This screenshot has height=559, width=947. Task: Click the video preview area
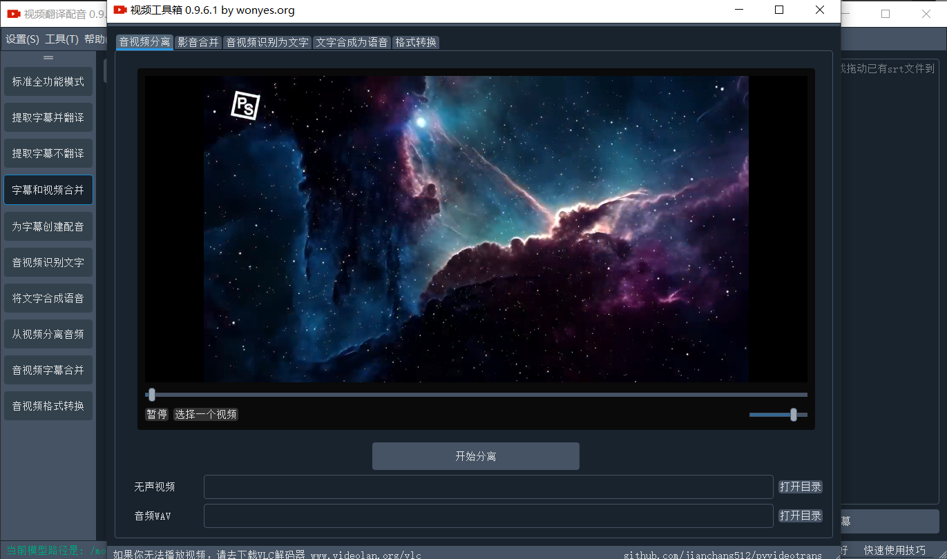tap(476, 228)
